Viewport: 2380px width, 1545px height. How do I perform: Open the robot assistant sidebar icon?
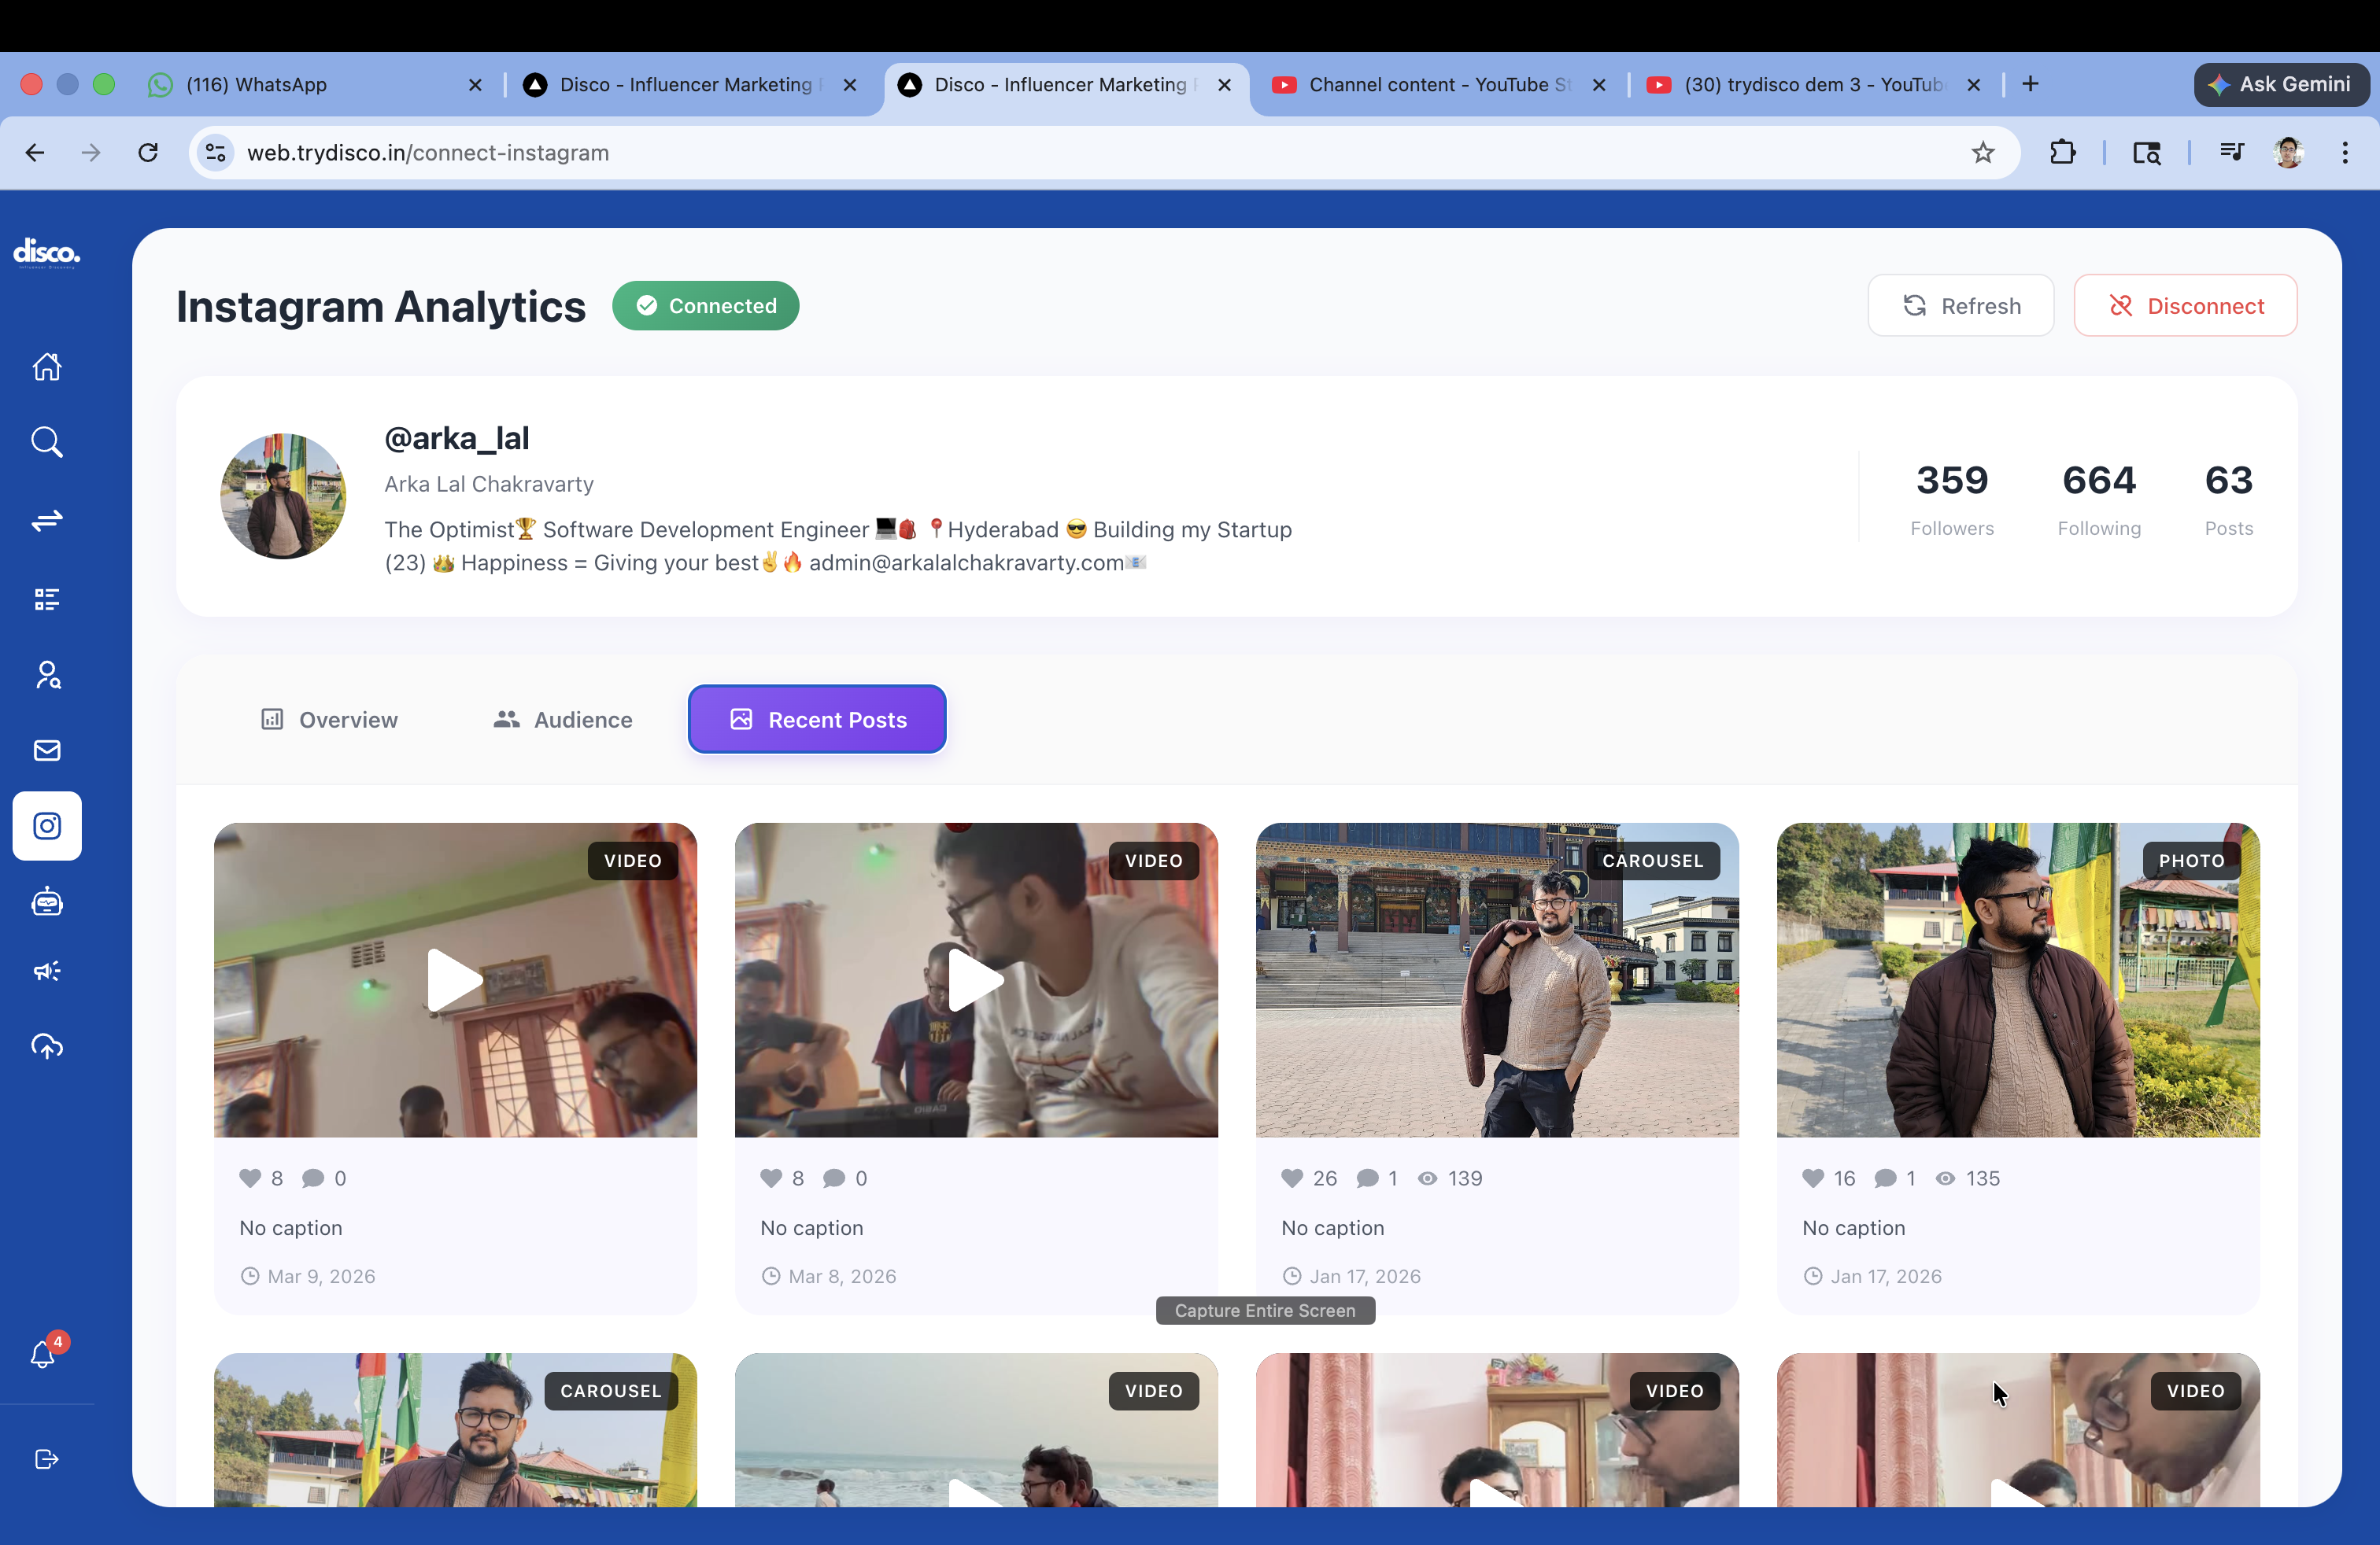[47, 902]
